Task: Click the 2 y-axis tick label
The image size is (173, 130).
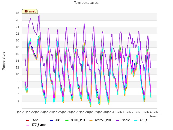Action: coord(18,102)
